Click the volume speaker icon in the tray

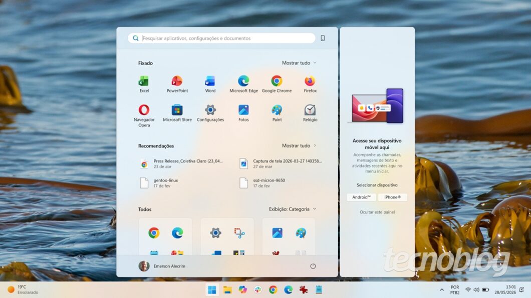click(x=476, y=290)
